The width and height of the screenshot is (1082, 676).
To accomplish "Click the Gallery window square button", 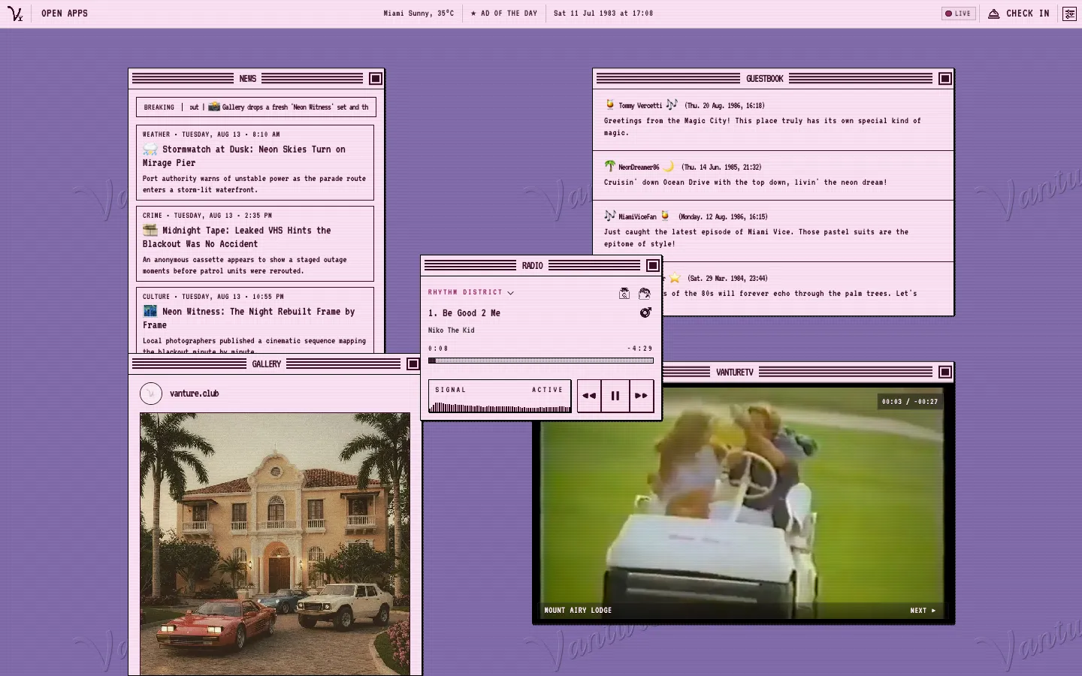I will pyautogui.click(x=413, y=364).
